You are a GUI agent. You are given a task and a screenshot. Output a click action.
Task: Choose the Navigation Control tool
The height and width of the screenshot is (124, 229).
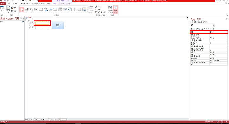click(x=55, y=9)
